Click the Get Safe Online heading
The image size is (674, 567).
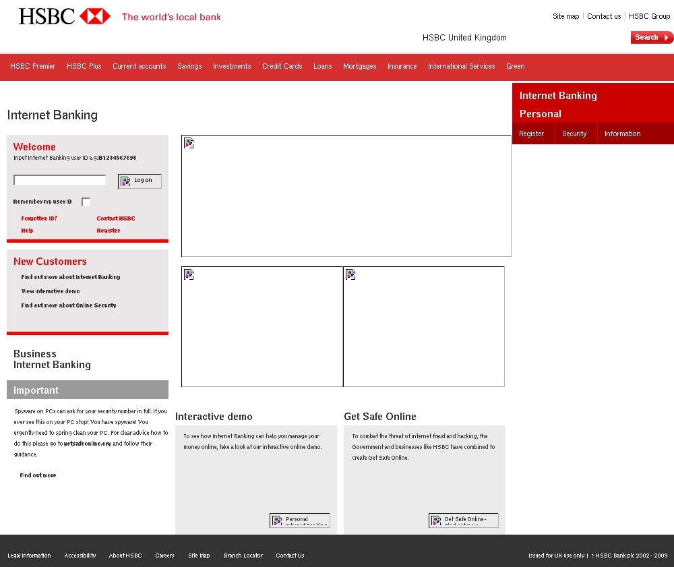pos(380,417)
